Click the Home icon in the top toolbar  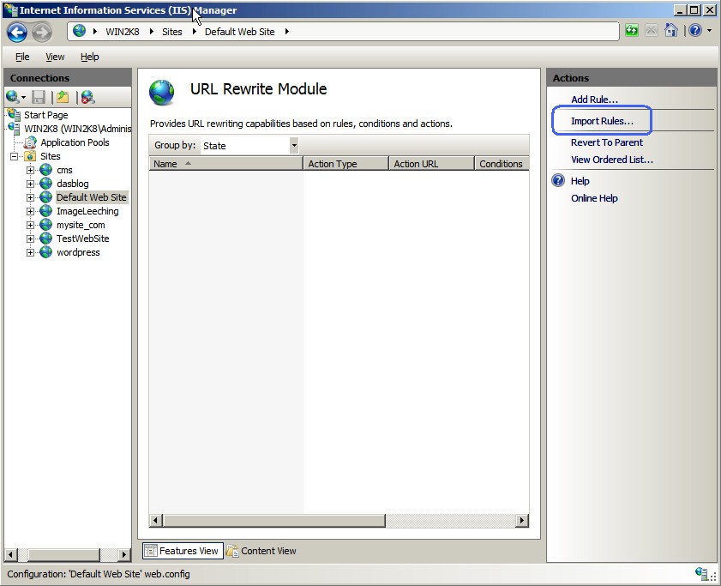671,31
